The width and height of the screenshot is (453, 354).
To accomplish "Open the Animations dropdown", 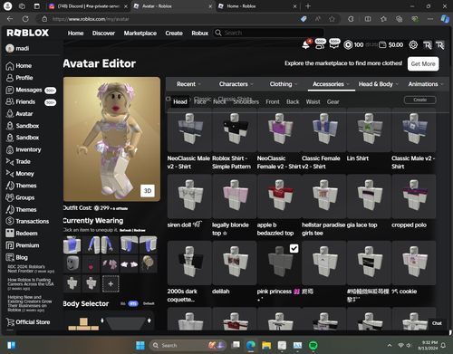I will coord(426,84).
